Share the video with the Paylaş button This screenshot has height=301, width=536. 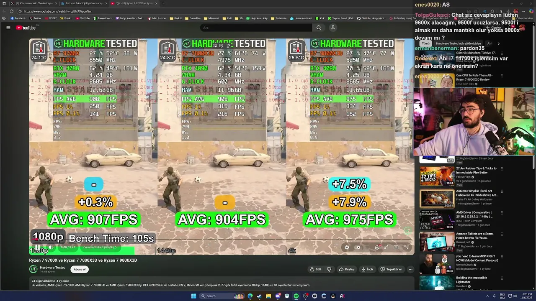pos(346,269)
